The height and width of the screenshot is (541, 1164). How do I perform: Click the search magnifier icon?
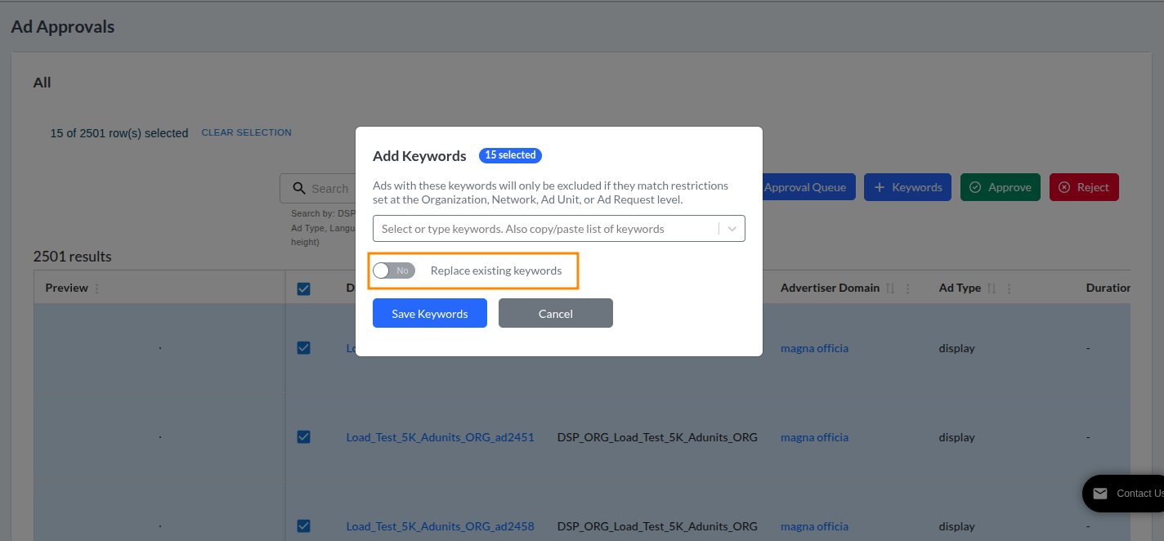299,188
